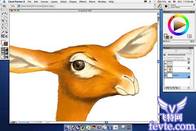Click the brown additional color swatch in toolbox

(6, 44)
